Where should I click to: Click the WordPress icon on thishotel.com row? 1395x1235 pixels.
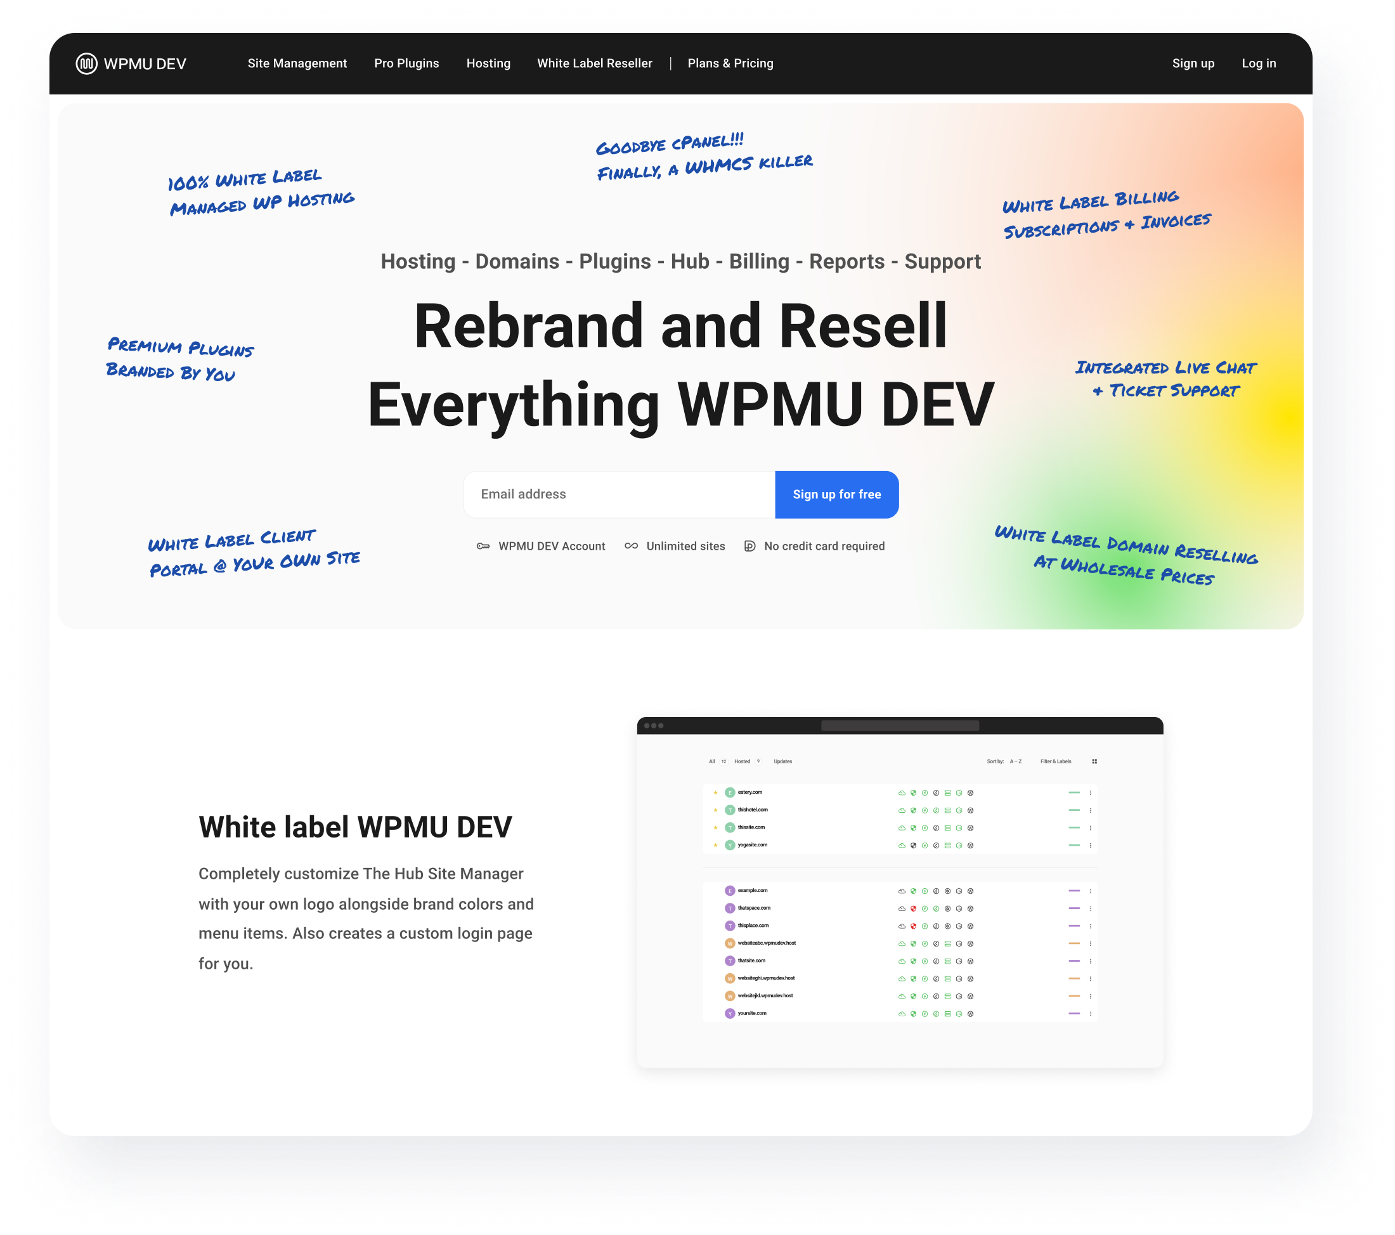click(971, 811)
